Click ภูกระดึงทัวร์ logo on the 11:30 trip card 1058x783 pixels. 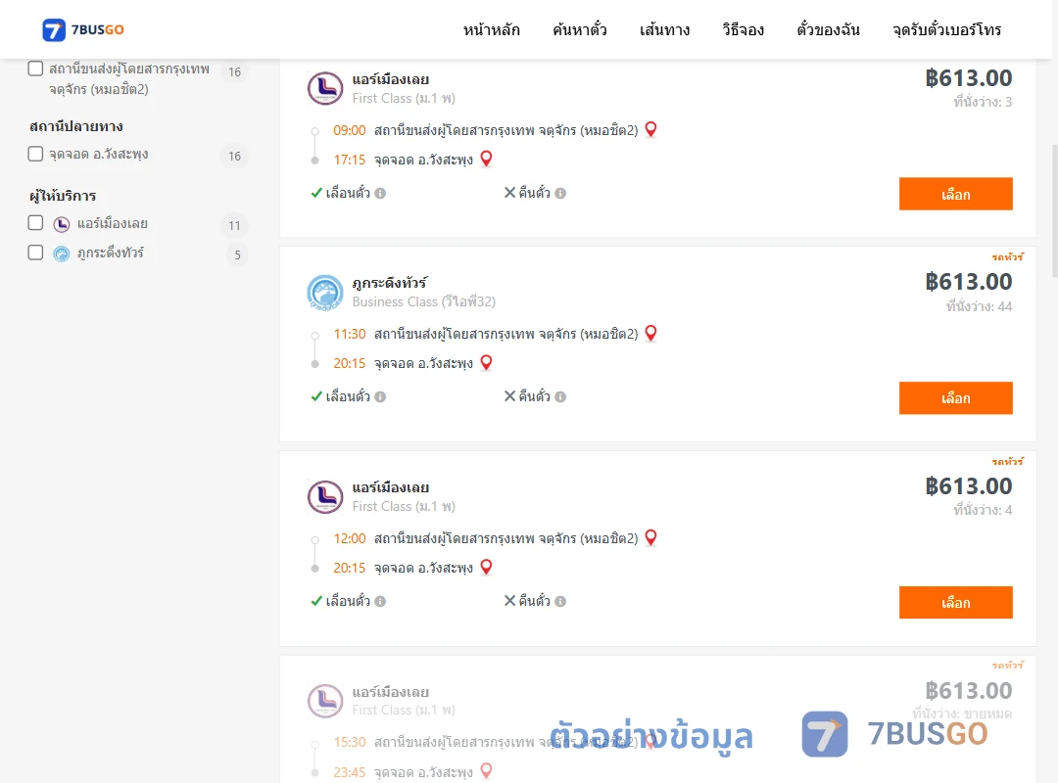(x=325, y=292)
